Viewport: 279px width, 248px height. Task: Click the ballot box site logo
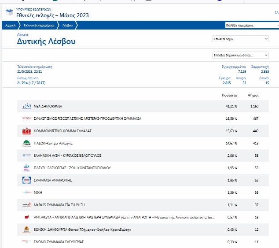click(x=9, y=12)
